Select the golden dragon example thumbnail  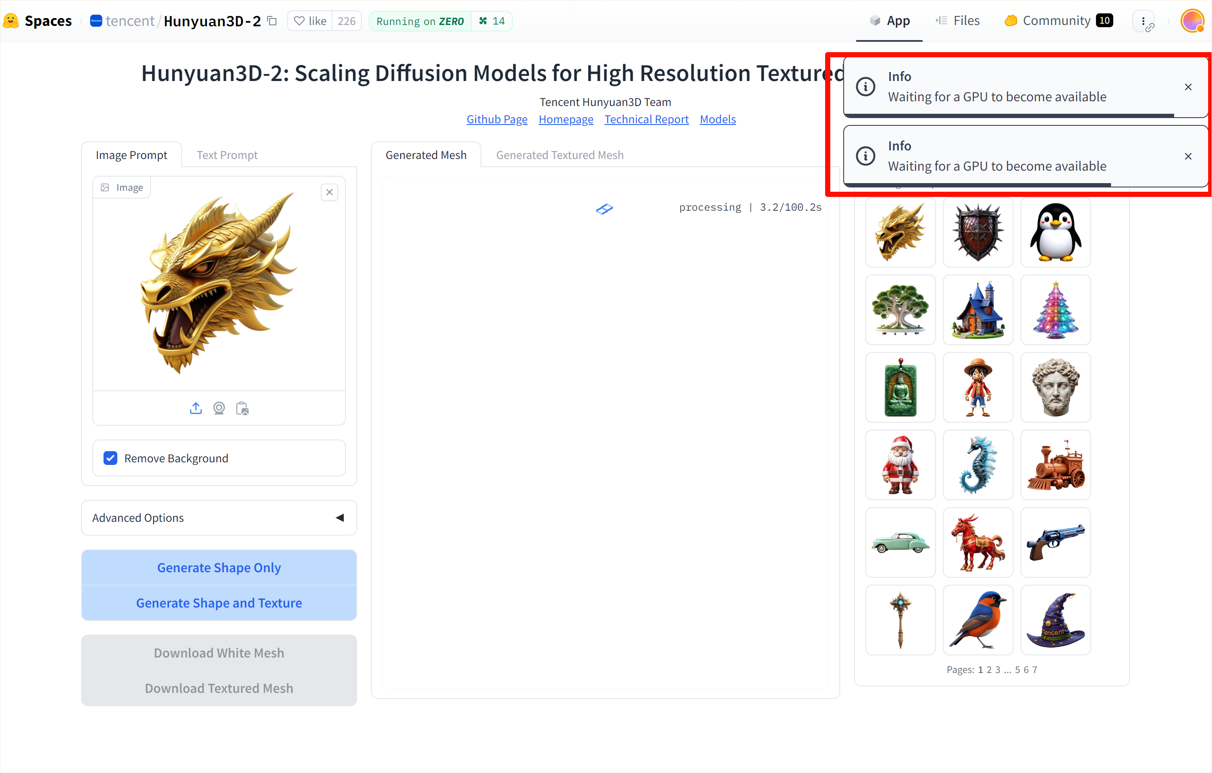(x=900, y=232)
